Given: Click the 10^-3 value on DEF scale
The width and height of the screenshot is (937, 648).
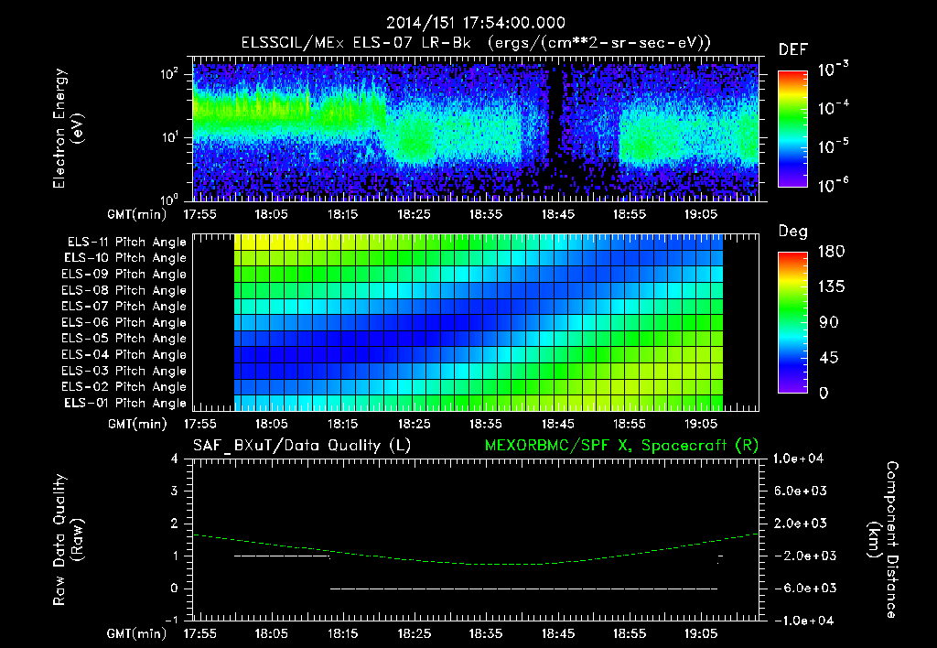Looking at the screenshot, I should 833,68.
